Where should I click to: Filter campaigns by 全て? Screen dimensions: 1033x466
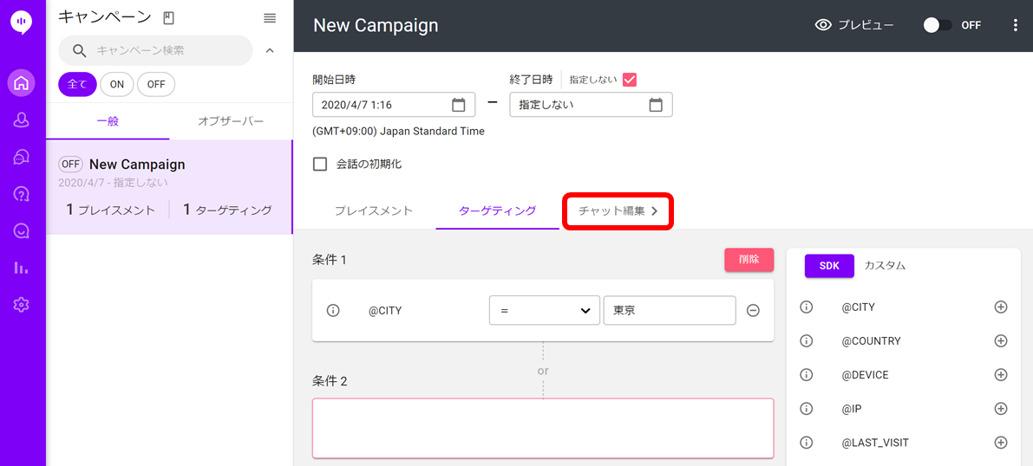[x=78, y=84]
